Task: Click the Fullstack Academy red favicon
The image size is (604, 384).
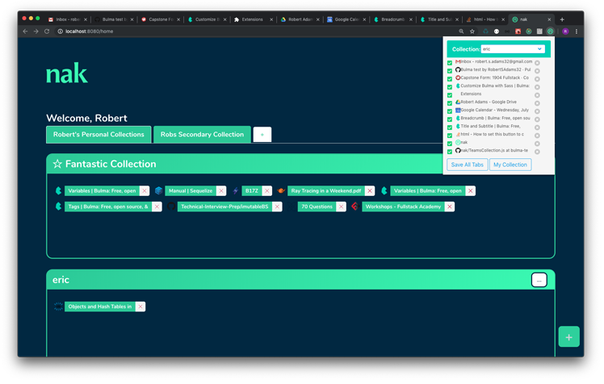Action: pos(354,207)
